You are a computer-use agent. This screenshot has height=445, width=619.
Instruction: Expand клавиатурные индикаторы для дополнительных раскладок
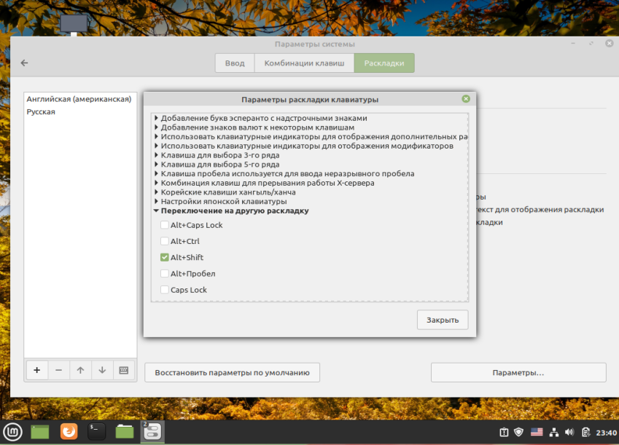(x=156, y=136)
